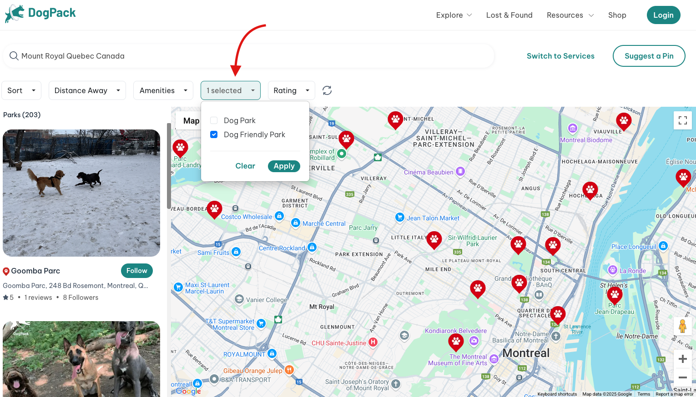Click the refresh filters icon
This screenshot has width=696, height=397.
coord(327,90)
